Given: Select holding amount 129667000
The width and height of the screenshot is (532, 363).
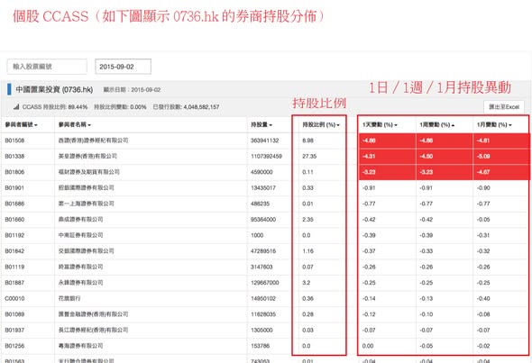Looking at the screenshot, I should coord(264,283).
